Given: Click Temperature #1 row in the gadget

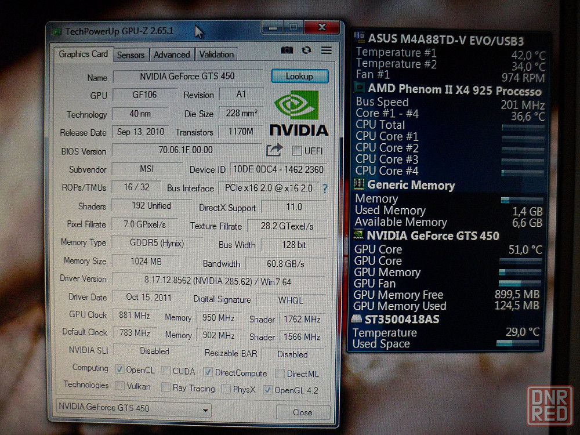Looking at the screenshot, I should 450,53.
